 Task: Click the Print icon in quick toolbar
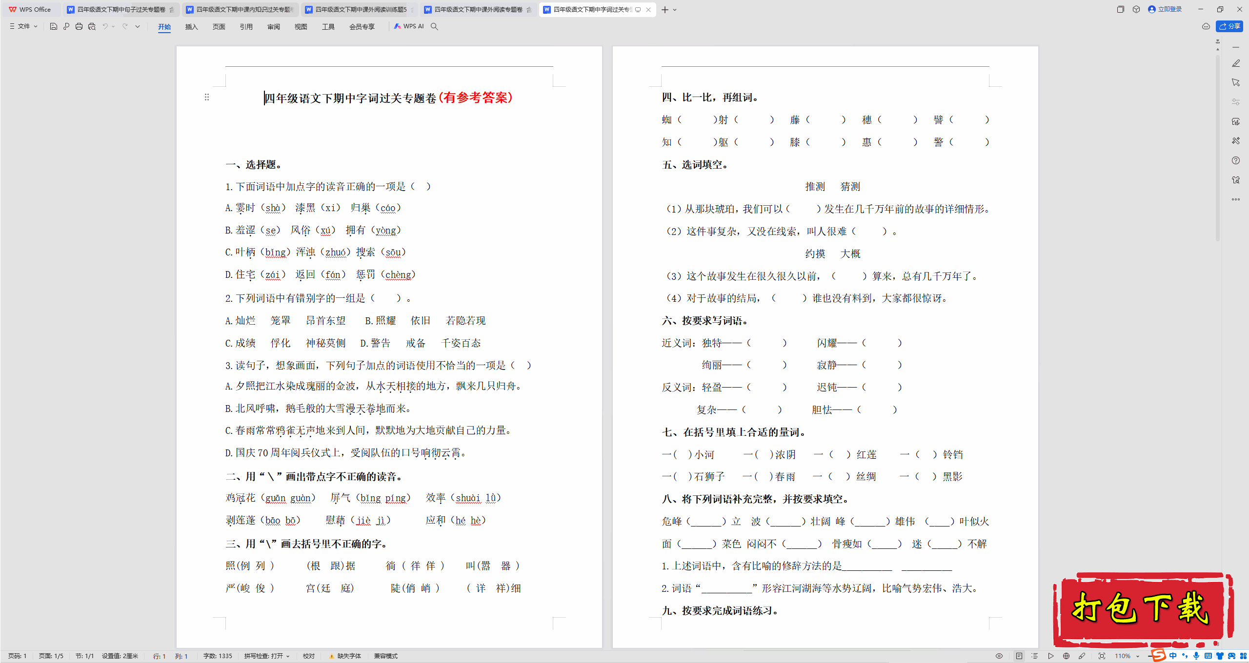[79, 26]
